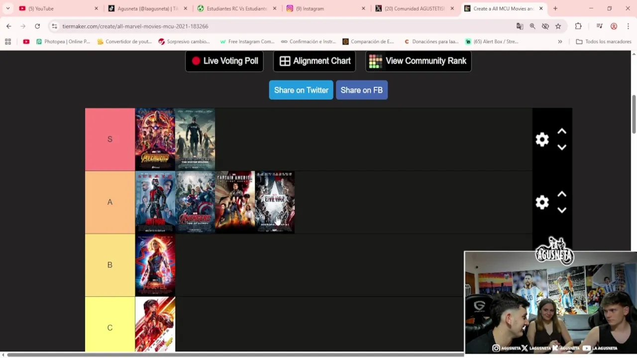This screenshot has height=358, width=637.
Task: Select Winter Soldier poster in S tier
Action: 195,139
